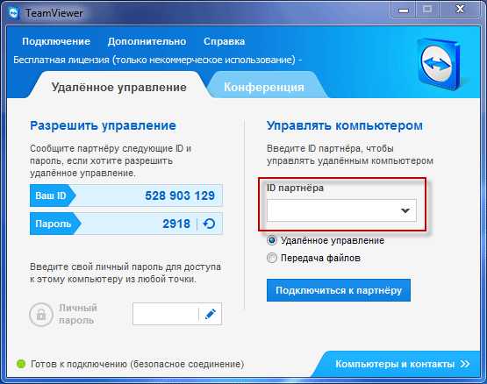The width and height of the screenshot is (487, 384).
Task: Click the TeamViewer title bar app icon
Action: 13,13
